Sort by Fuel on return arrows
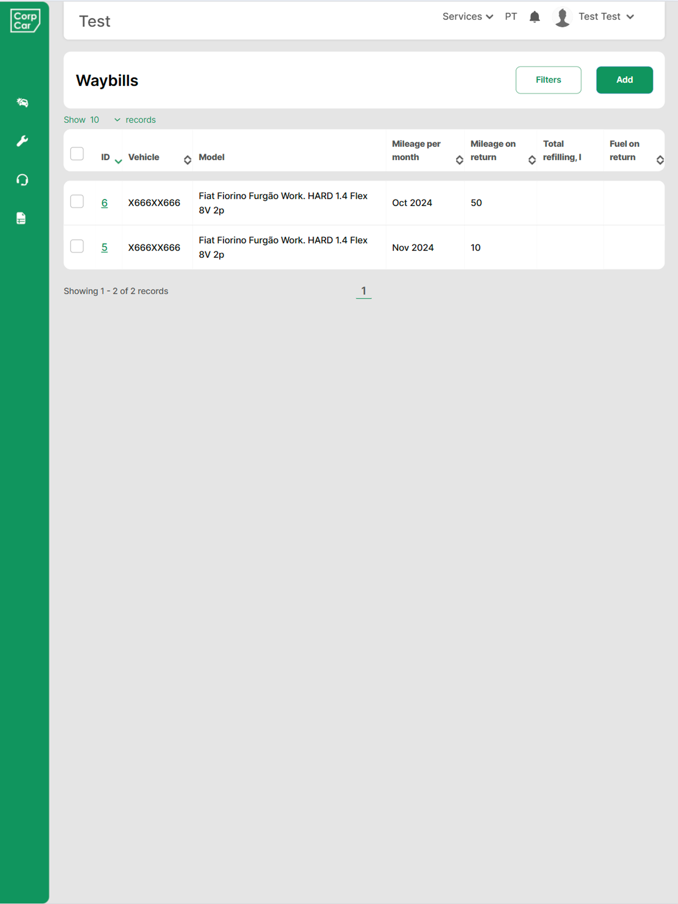The width and height of the screenshot is (678, 904). coord(660,160)
